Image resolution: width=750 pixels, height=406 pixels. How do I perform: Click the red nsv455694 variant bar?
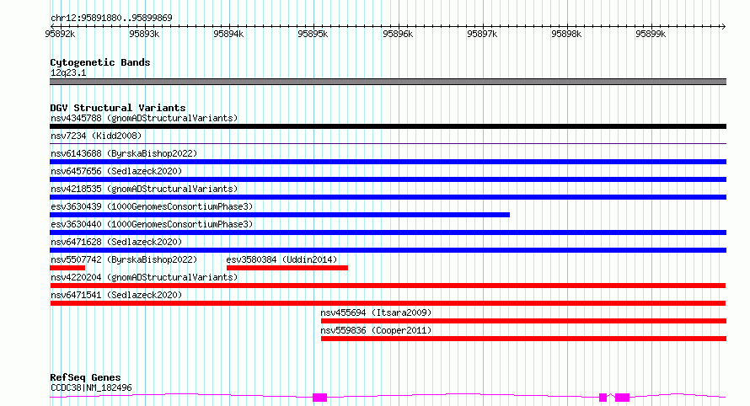pyautogui.click(x=524, y=321)
